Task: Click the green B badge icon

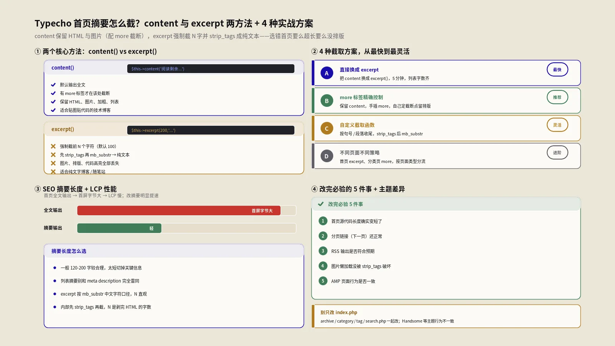Action: point(327,101)
